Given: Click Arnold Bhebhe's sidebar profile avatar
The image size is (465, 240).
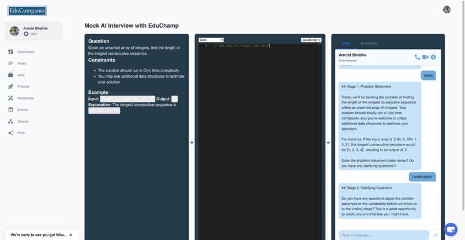Looking at the screenshot, I should click(14, 31).
